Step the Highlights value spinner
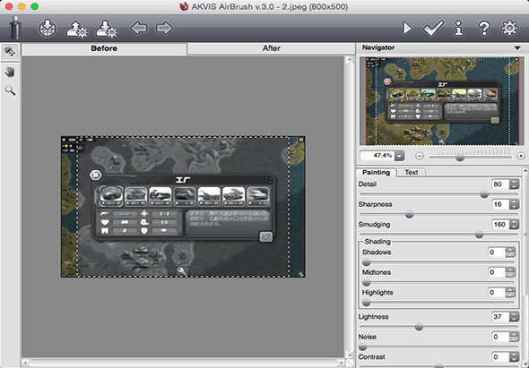The width and height of the screenshot is (529, 368). [510, 293]
